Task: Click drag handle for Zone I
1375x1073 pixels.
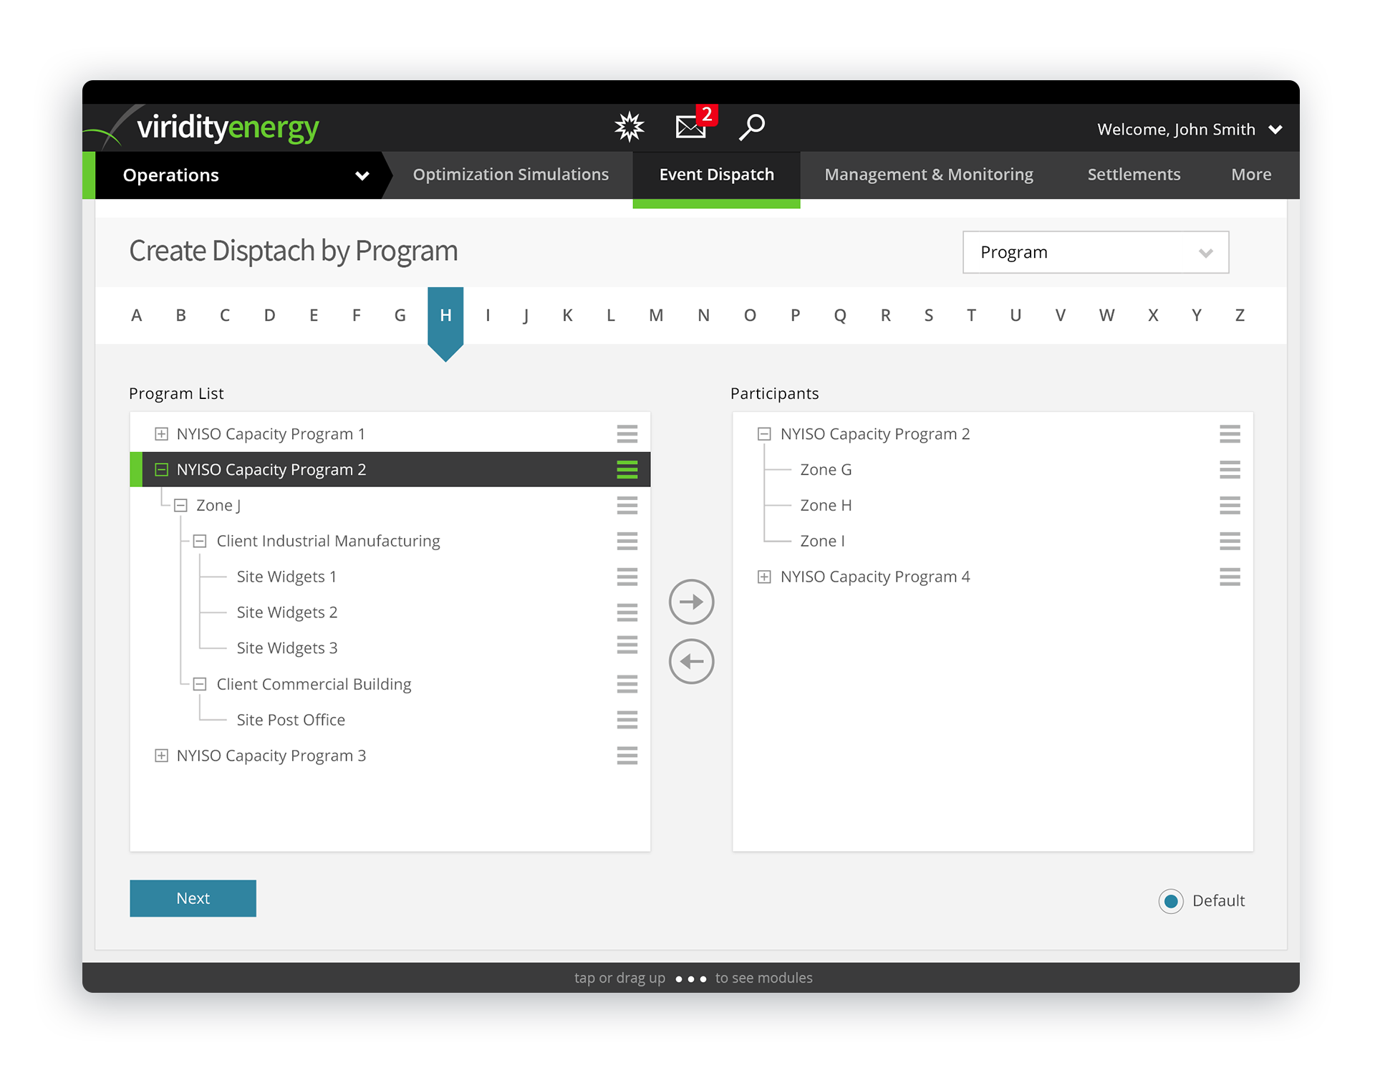Action: (x=1230, y=541)
